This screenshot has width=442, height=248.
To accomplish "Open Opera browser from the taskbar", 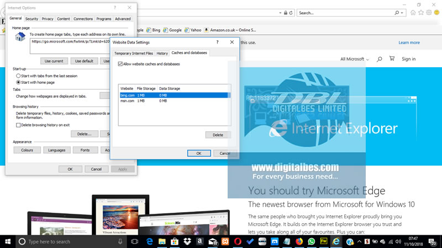I will coord(238,241).
